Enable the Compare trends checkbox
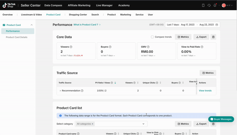 (152, 37)
